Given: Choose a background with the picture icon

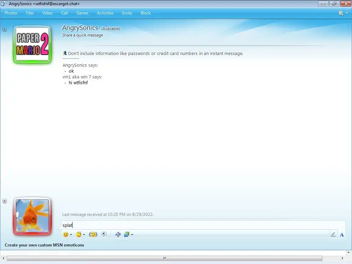Looking at the screenshot, I should coord(126,234).
